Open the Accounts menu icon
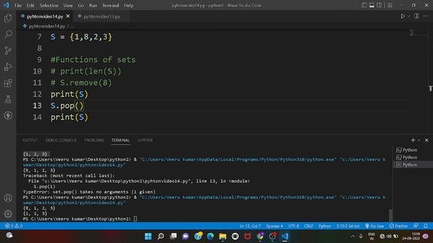 point(8,198)
